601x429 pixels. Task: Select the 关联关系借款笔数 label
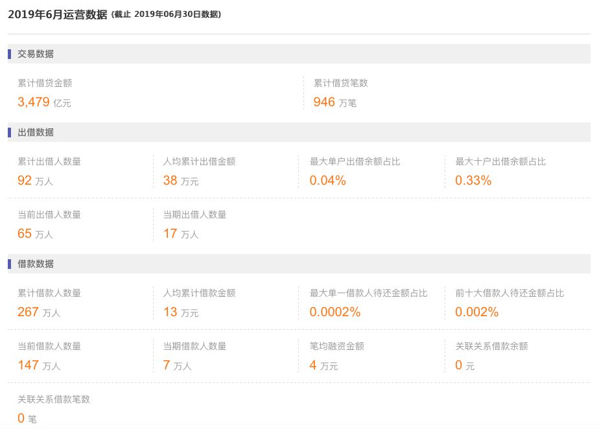(x=54, y=399)
